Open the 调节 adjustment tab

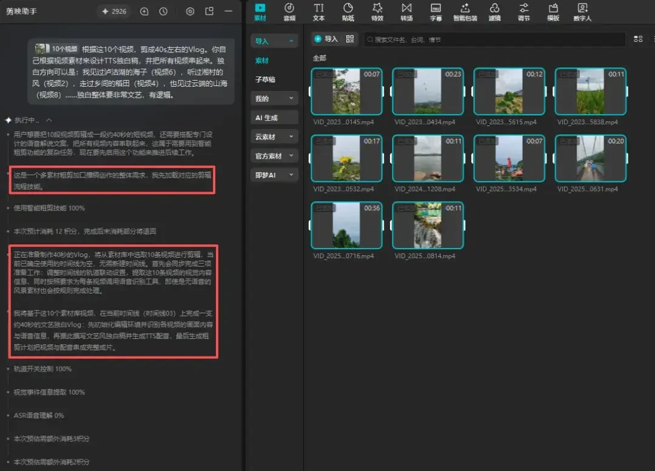pos(524,12)
